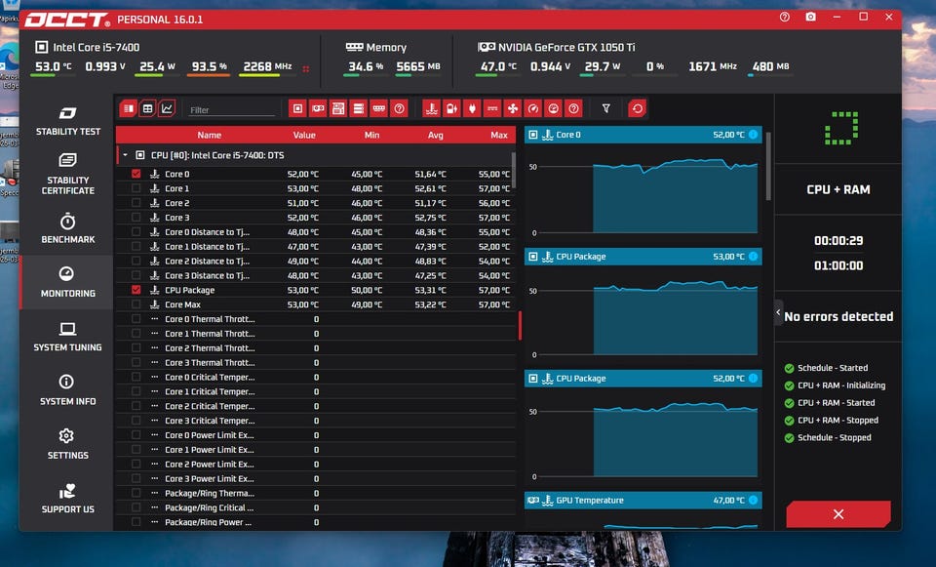
Task: Uncheck the Core 0 sensor checkbox
Action: point(136,174)
